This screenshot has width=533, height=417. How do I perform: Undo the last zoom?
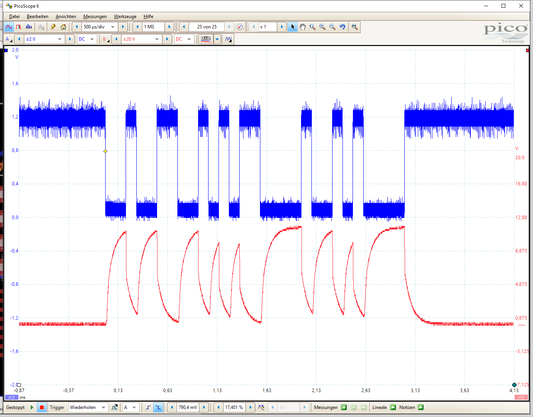pyautogui.click(x=343, y=27)
